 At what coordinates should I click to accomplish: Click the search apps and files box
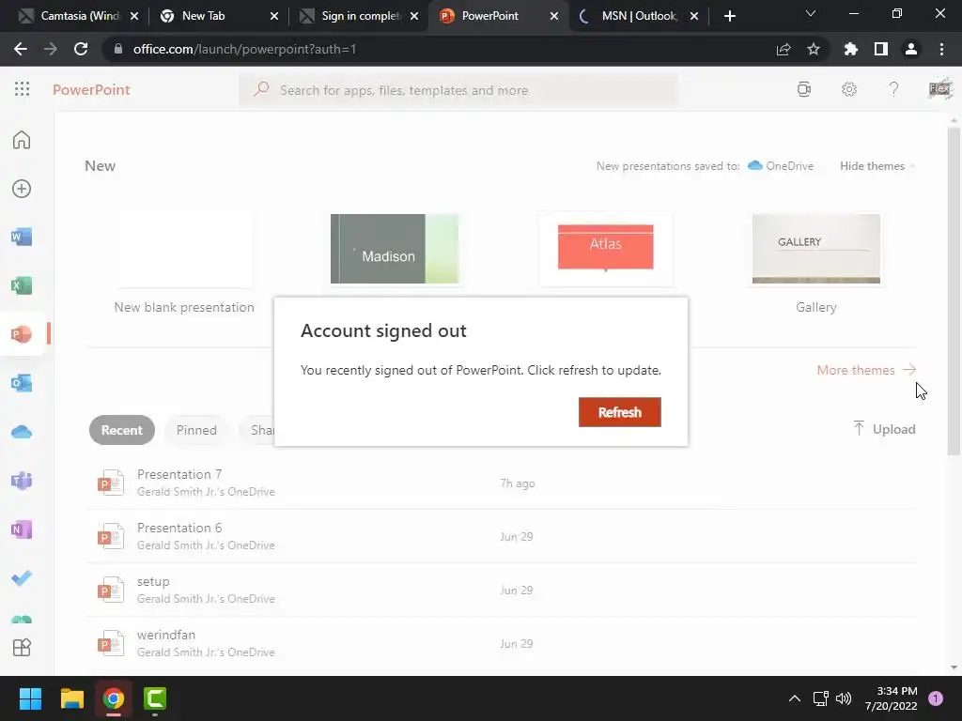pyautogui.click(x=458, y=90)
